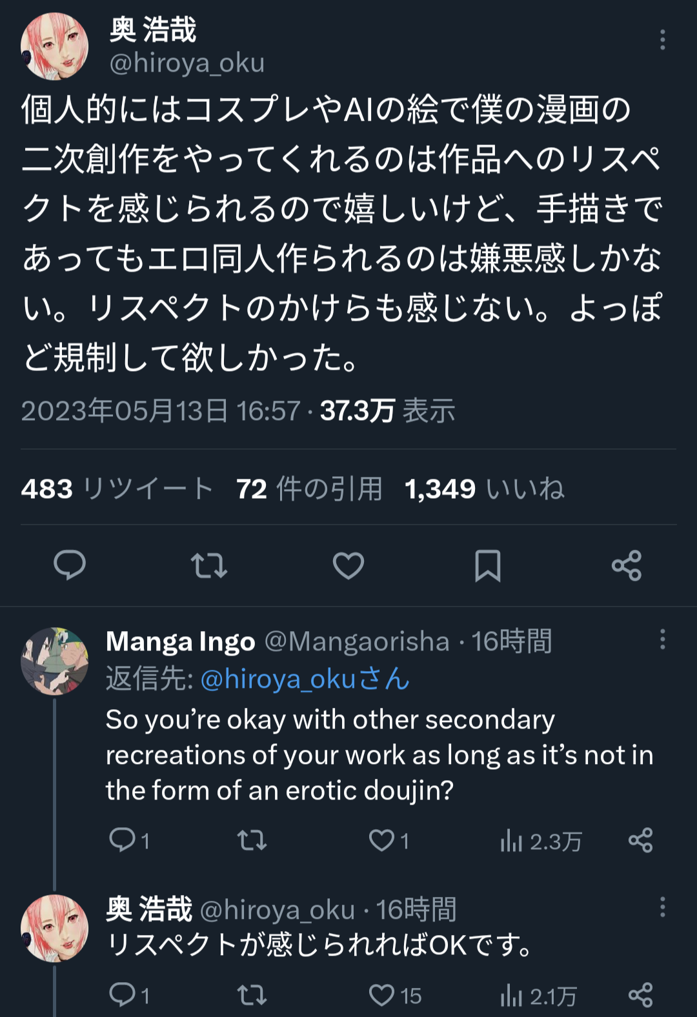The height and width of the screenshot is (1017, 697).
Task: Open the @hiroya_okuさん mention link
Action: [x=305, y=679]
